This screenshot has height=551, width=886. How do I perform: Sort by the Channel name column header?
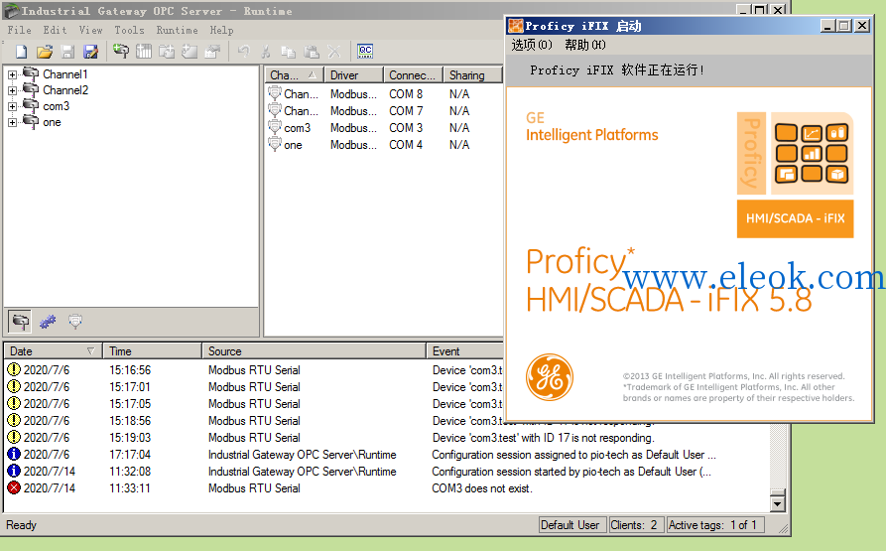click(x=294, y=75)
